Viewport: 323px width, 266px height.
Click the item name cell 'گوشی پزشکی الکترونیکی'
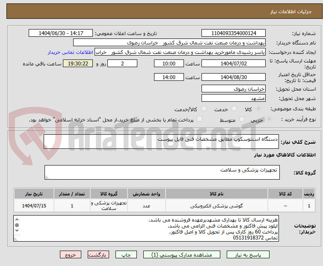216,206
